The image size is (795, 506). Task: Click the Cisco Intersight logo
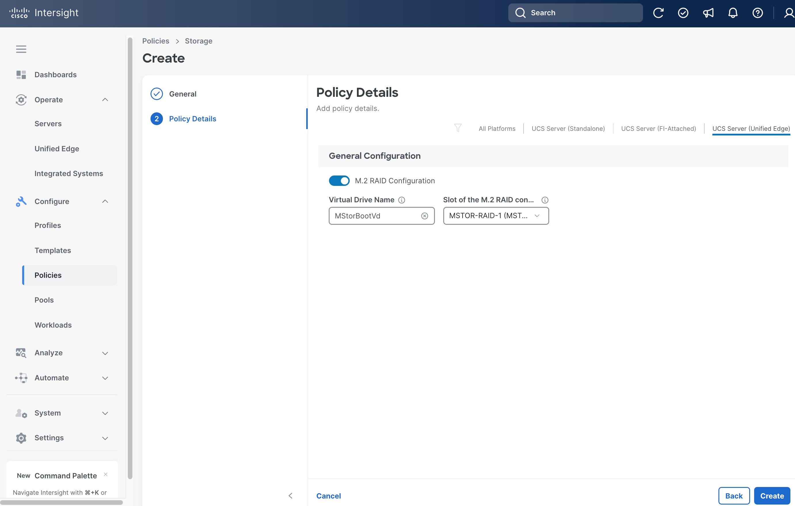(x=44, y=13)
